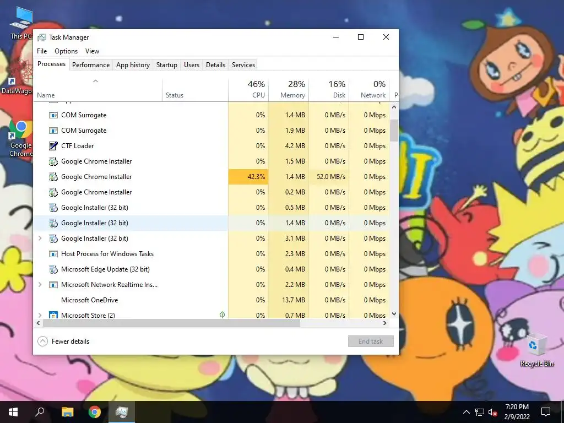Click the Task Manager taskbar icon
Viewport: 564px width, 423px height.
click(122, 412)
